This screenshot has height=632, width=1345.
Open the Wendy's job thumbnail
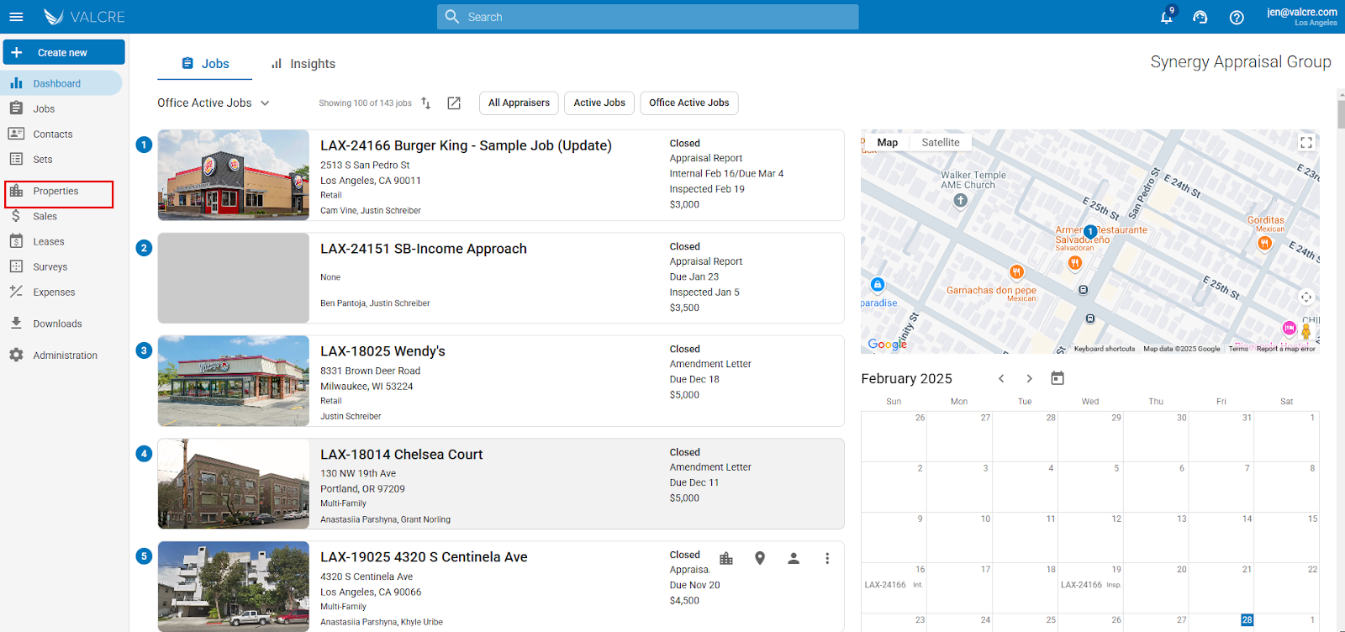pos(234,381)
